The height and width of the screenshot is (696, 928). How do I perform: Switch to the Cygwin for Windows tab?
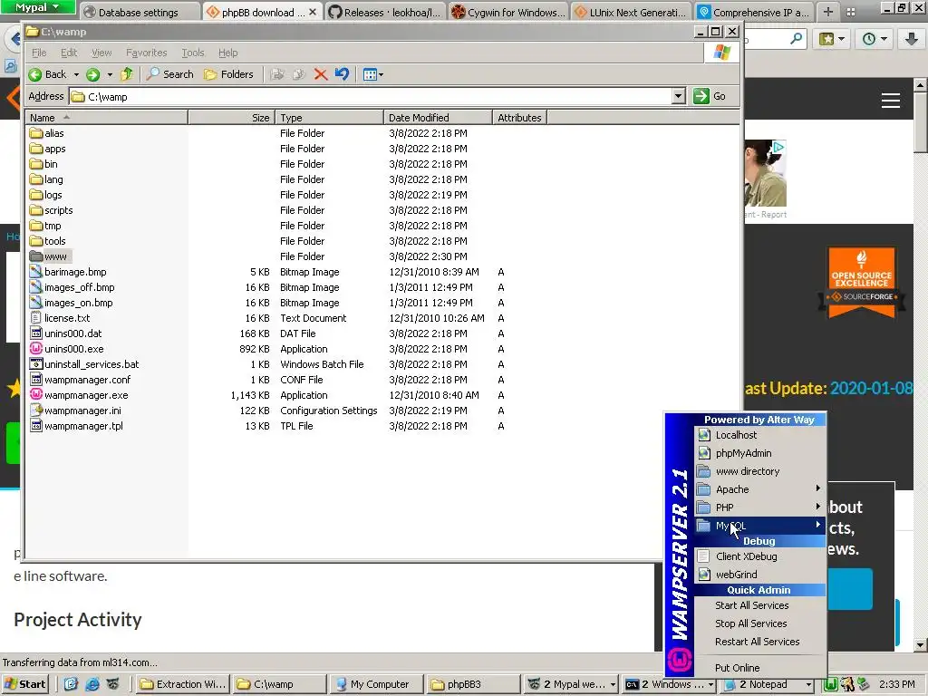coord(507,12)
